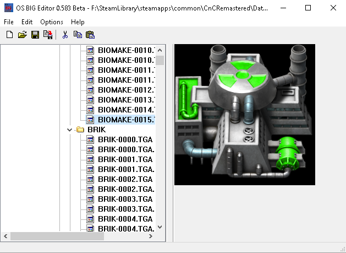346x253 pixels.
Task: Open the Edit menu
Action: pos(27,22)
